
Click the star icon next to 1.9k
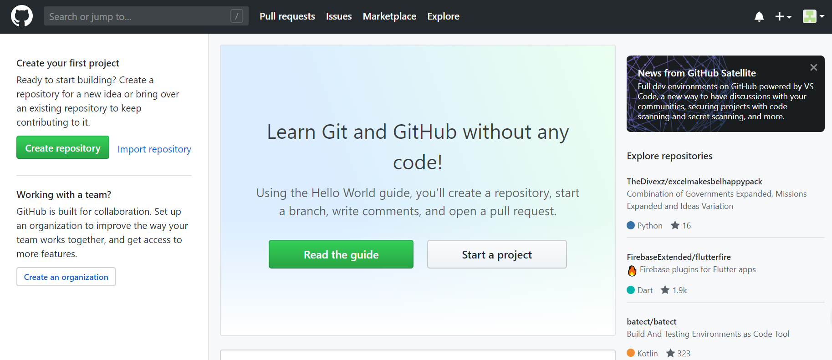point(665,290)
